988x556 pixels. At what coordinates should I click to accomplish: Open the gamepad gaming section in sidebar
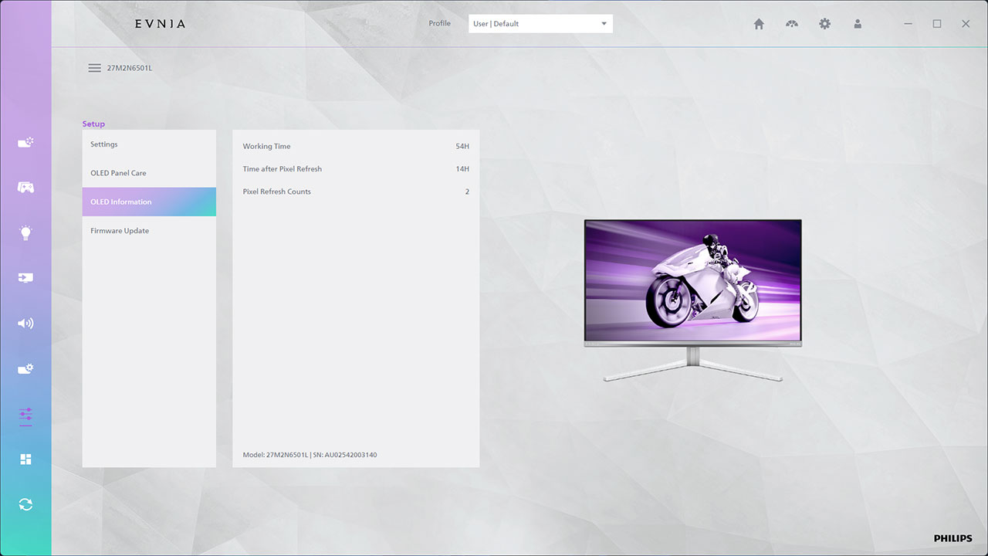click(25, 188)
